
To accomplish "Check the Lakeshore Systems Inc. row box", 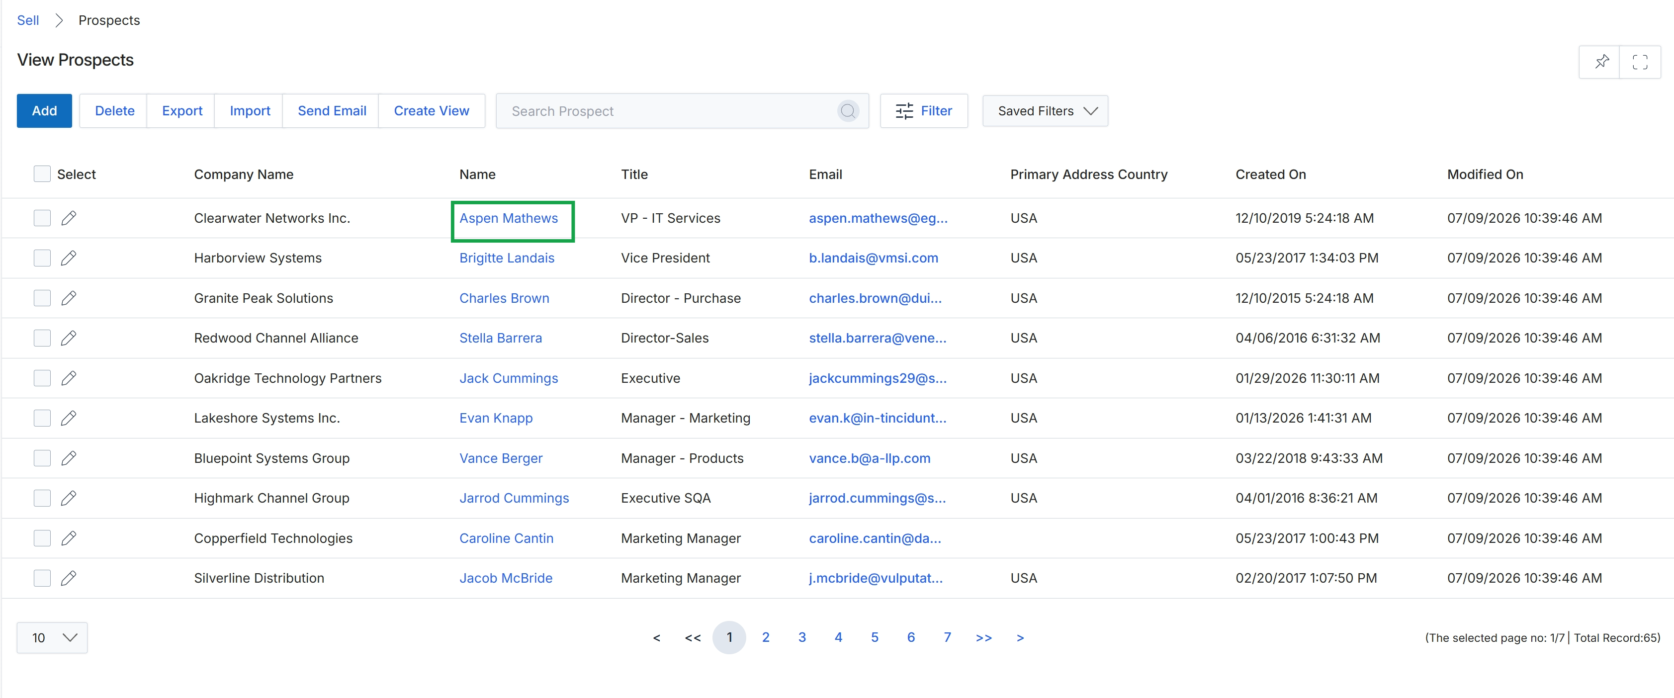I will 42,418.
